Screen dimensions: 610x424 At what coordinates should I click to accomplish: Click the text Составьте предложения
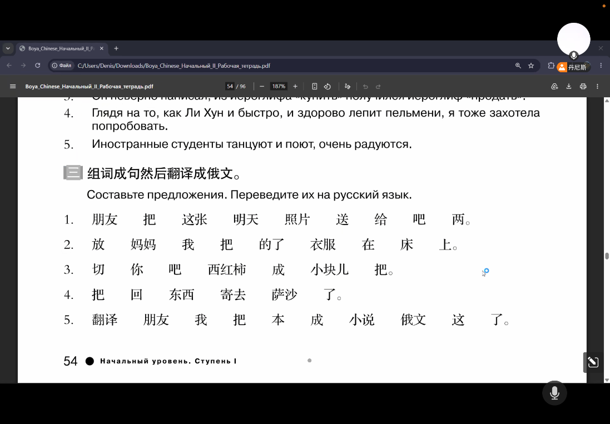click(x=156, y=194)
